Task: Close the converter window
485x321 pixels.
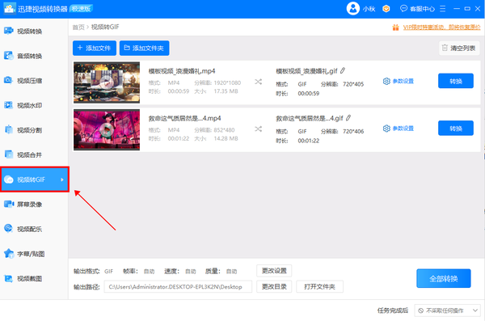Action: pos(478,9)
